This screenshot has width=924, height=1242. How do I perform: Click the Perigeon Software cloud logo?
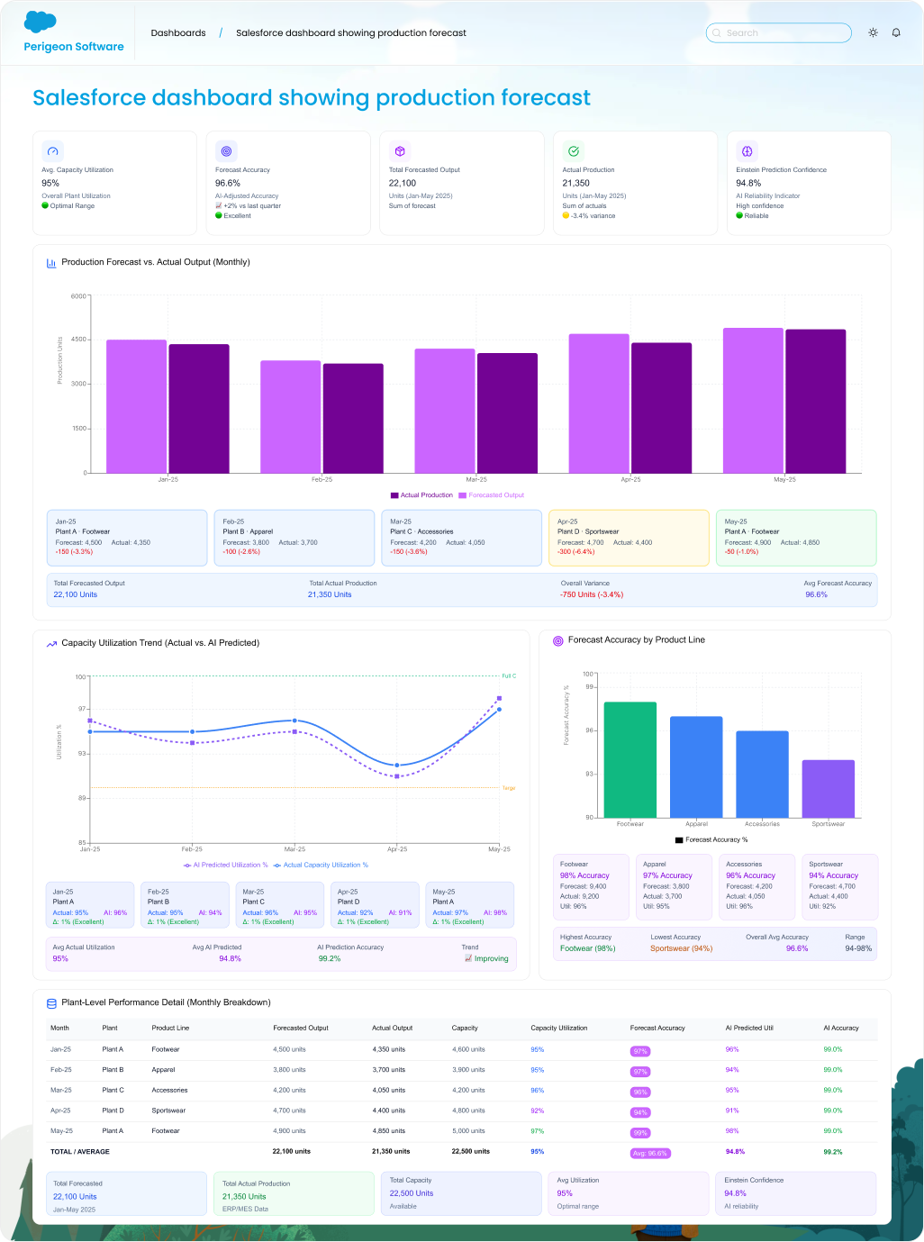point(41,23)
